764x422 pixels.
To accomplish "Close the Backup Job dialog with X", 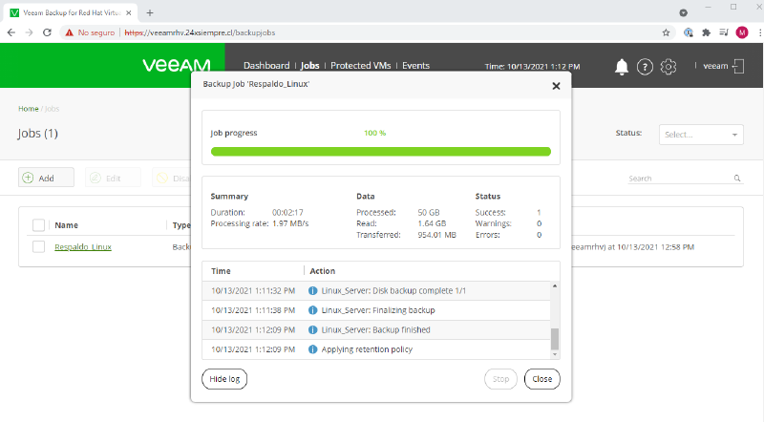I will (x=556, y=86).
